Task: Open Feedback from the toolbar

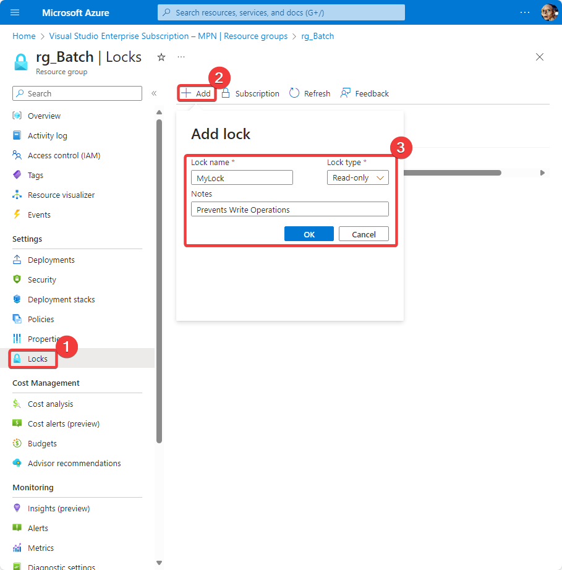Action: tap(346, 93)
